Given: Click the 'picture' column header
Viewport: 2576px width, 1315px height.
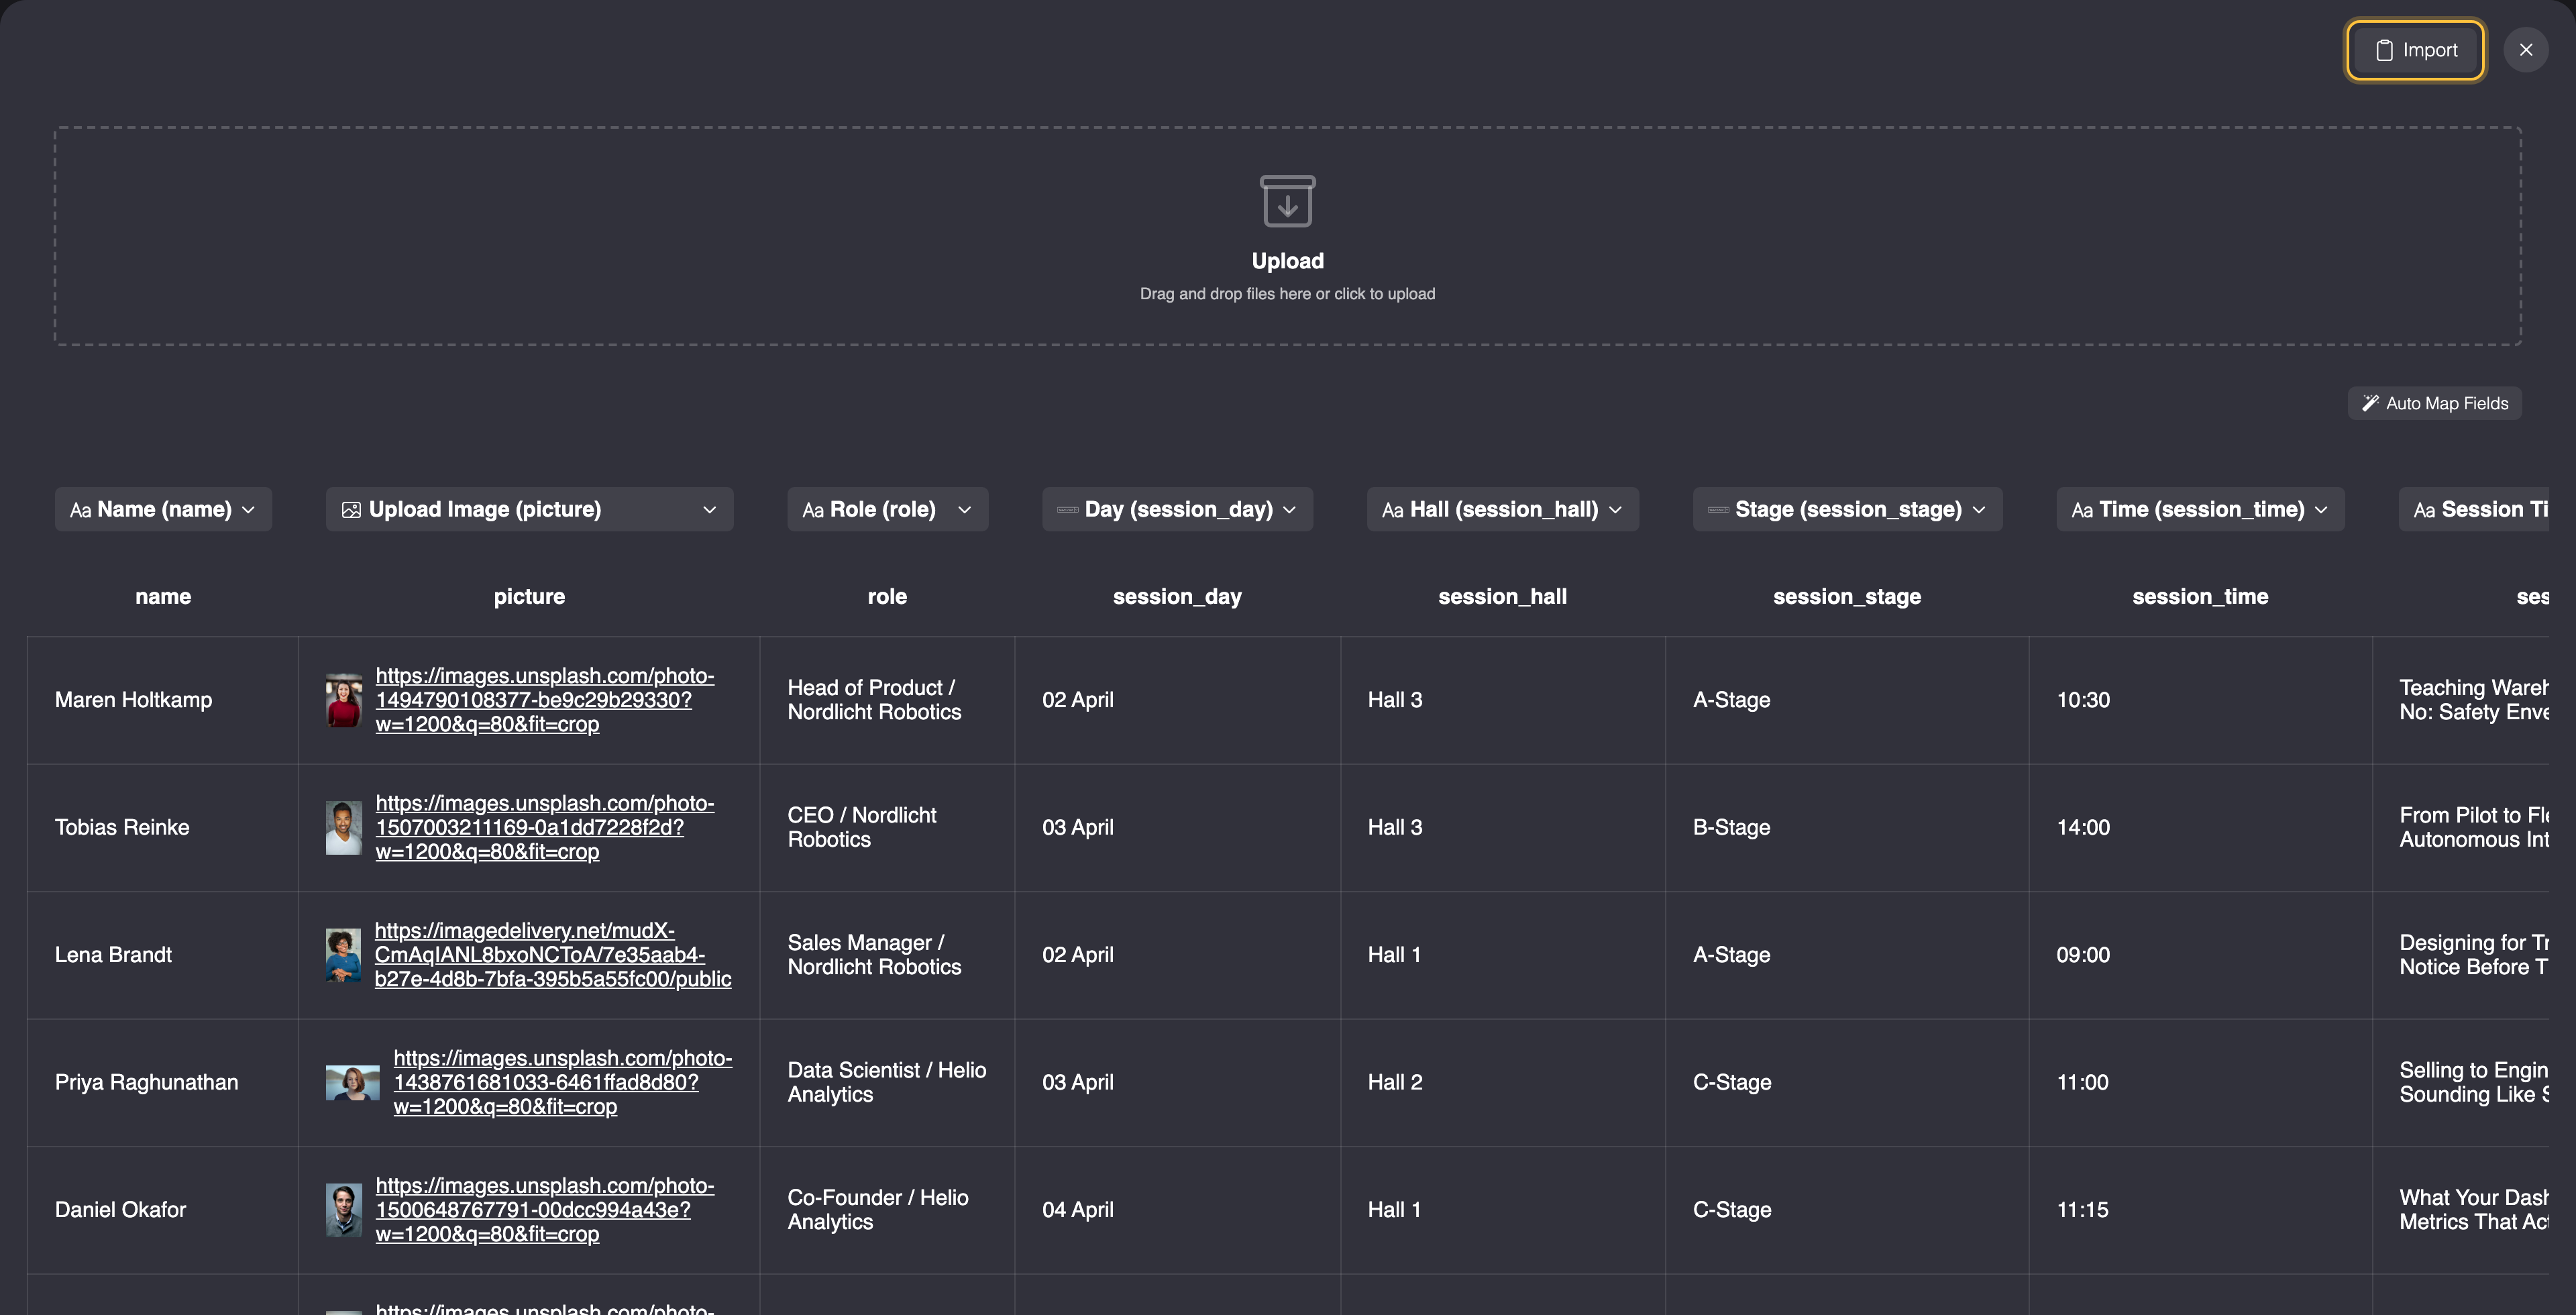Looking at the screenshot, I should tap(529, 597).
